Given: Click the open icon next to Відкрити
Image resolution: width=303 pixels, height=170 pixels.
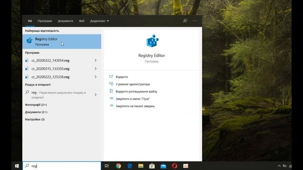Looking at the screenshot, I should pyautogui.click(x=111, y=76).
